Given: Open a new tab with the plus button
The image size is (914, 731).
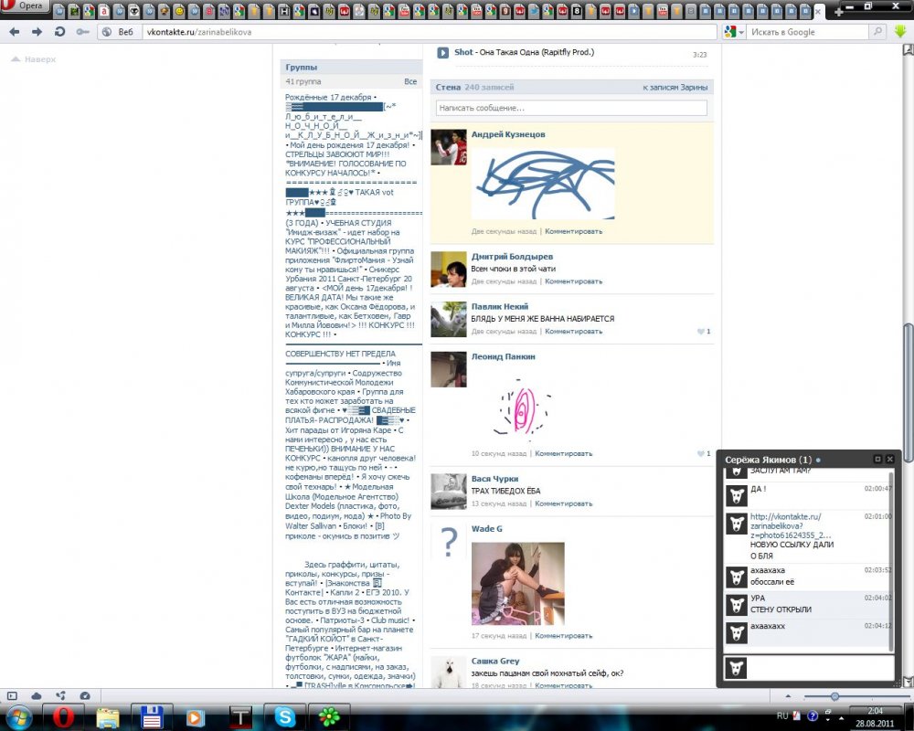Looking at the screenshot, I should tap(838, 11).
